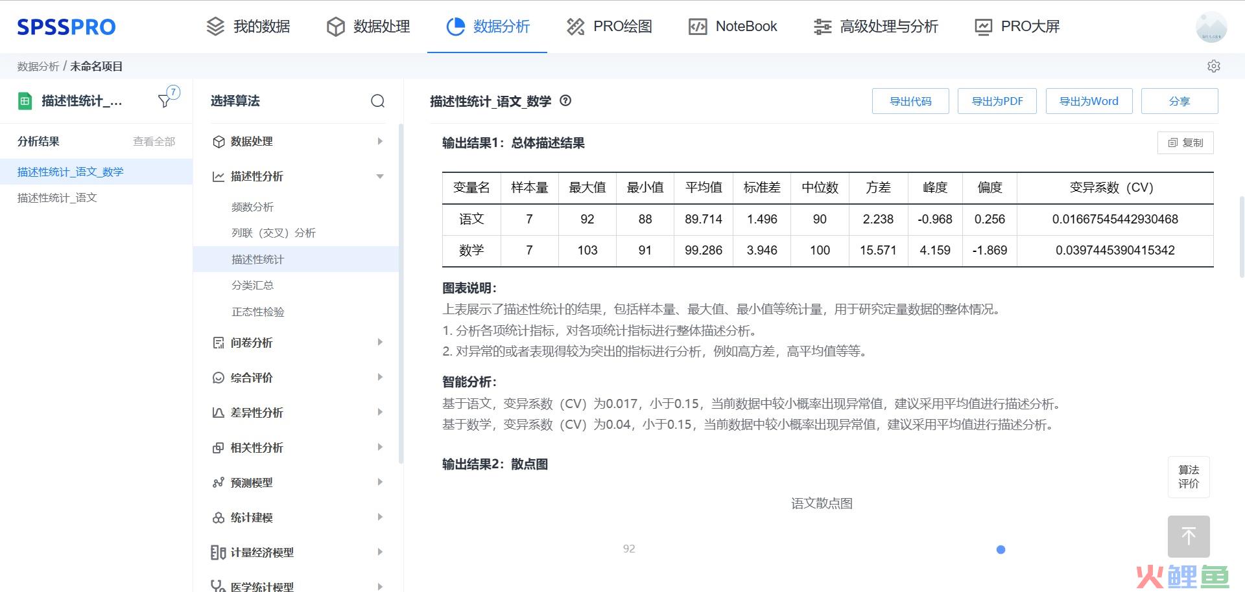Select 描述性统计 algorithm
Screen dimensions: 1245x592
click(x=296, y=259)
